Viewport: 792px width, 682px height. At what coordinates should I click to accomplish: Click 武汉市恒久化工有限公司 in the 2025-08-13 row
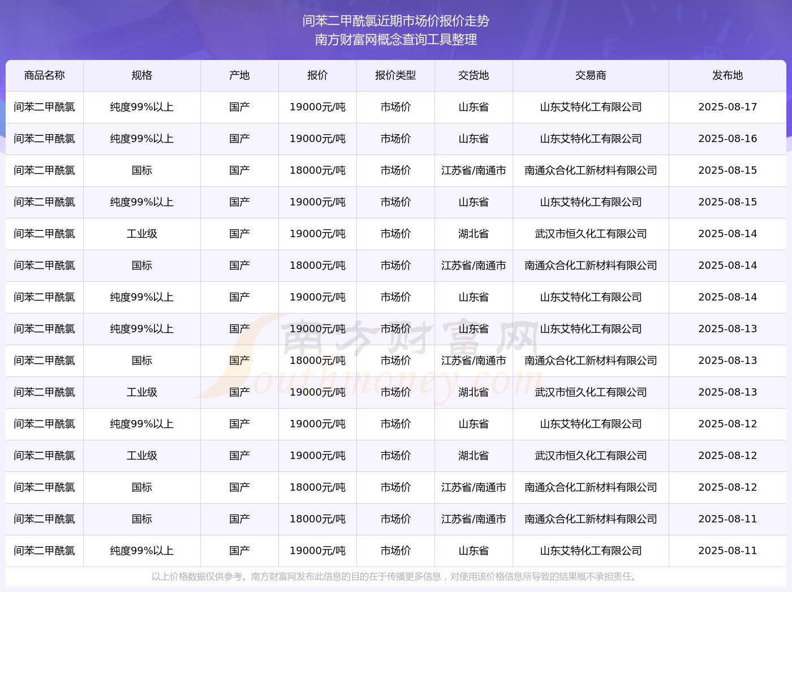point(591,392)
